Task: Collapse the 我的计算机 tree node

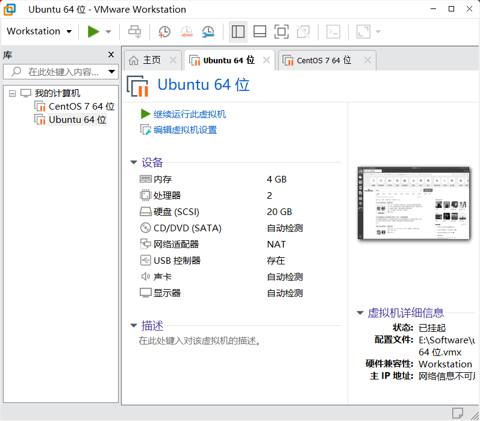Action: 12,93
